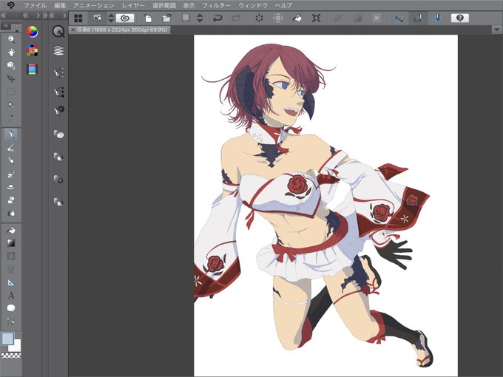Viewport: 503px width, 377px height.
Task: Open the Help question mark button
Action: [460, 18]
